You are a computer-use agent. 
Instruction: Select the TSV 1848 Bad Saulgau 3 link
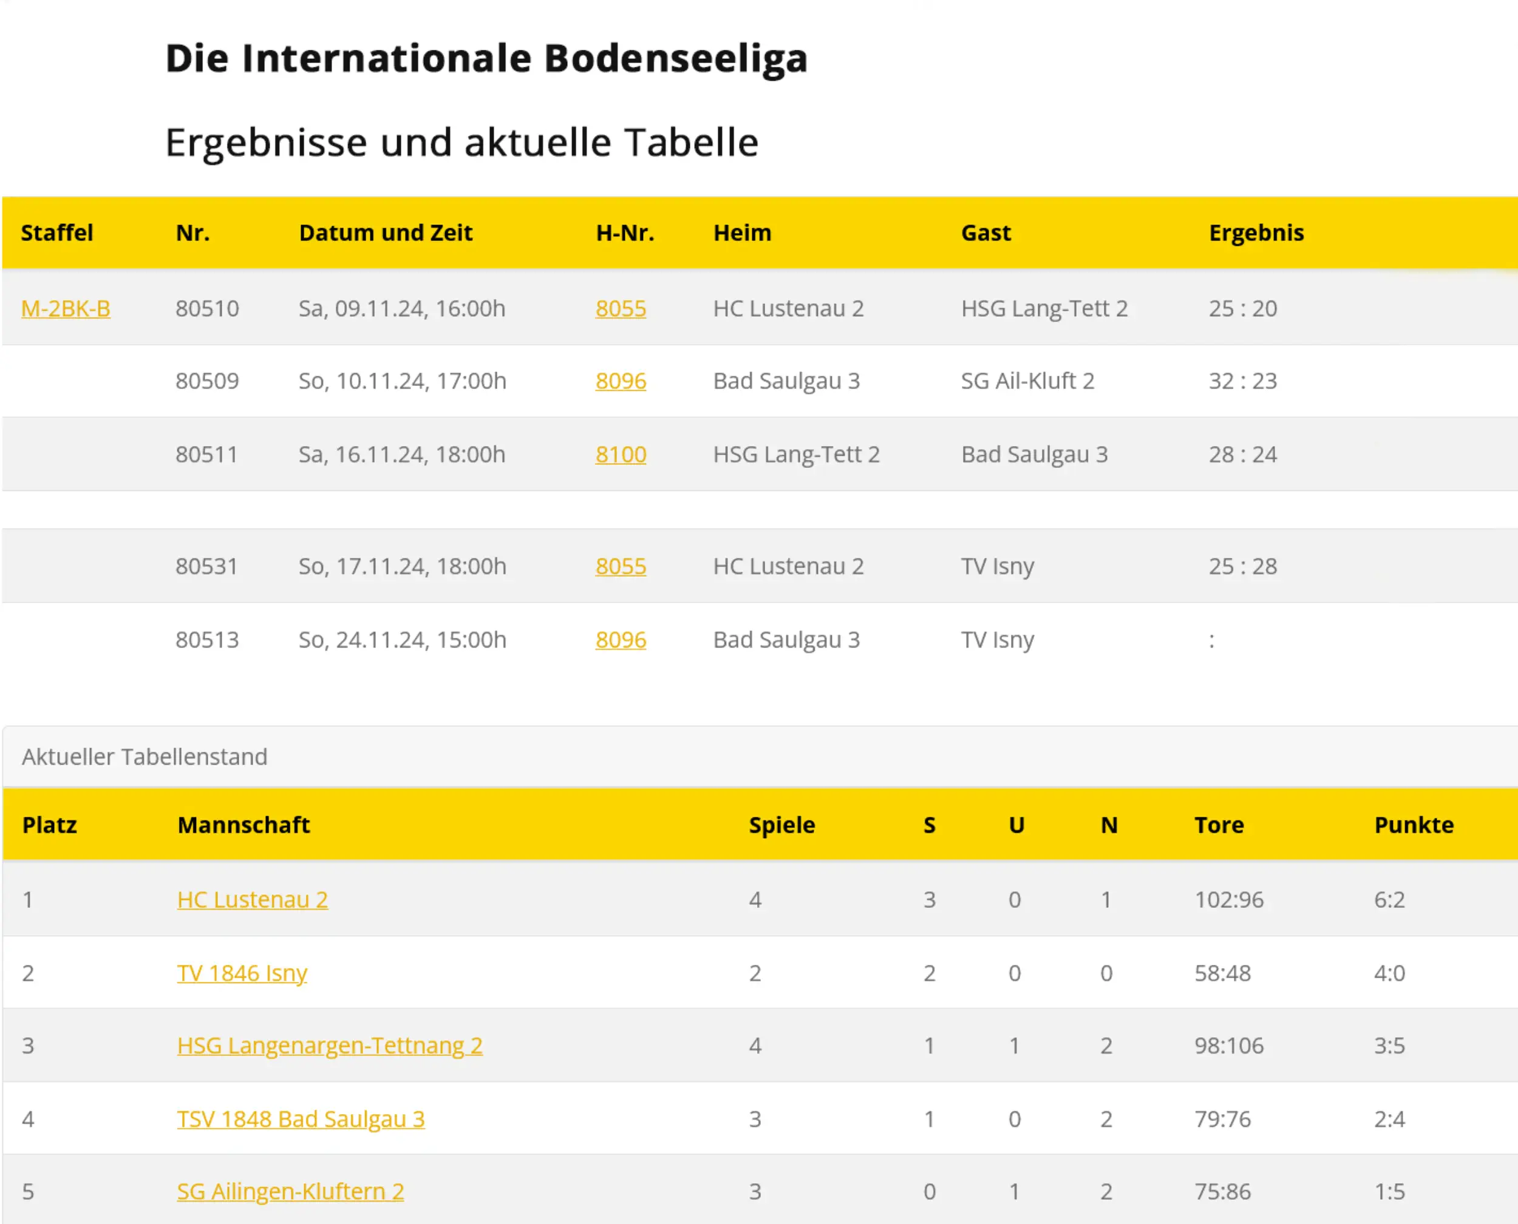(301, 1119)
